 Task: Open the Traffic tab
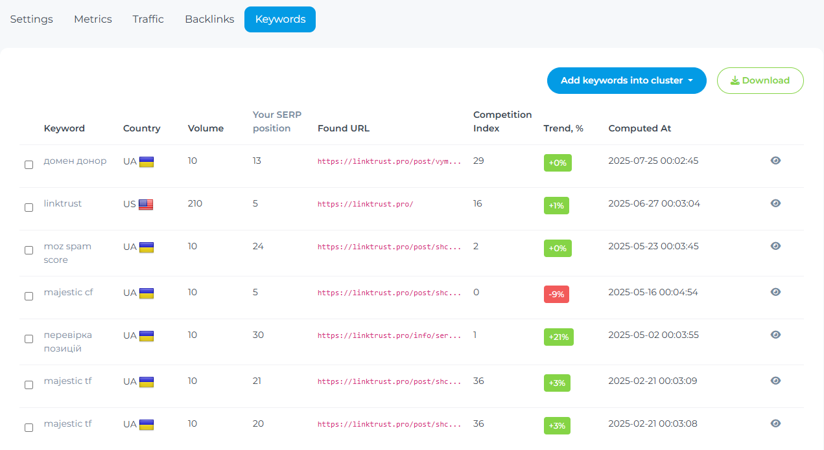tap(148, 19)
